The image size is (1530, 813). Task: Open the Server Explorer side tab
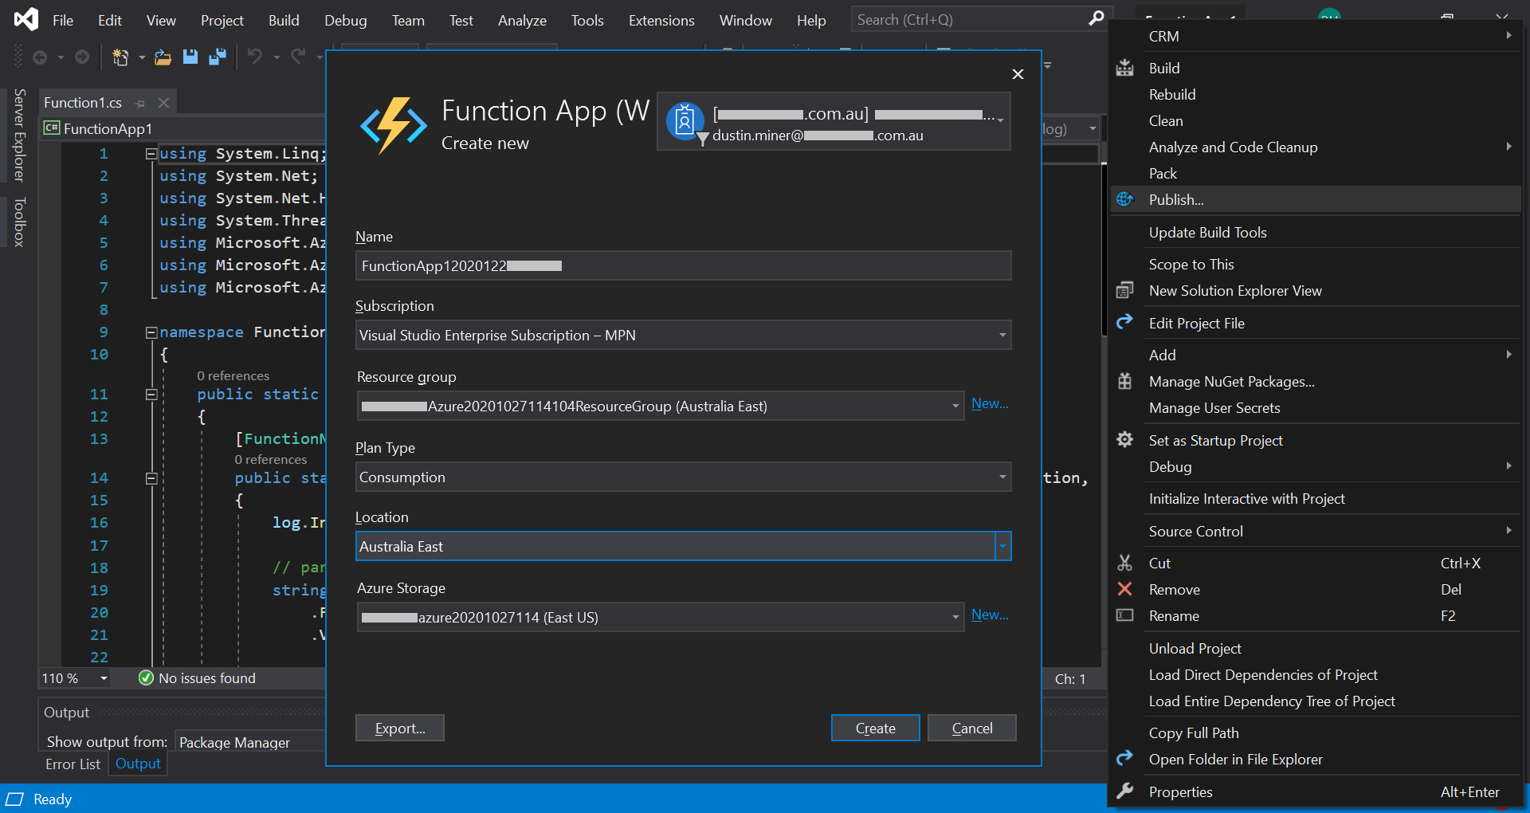[x=20, y=135]
